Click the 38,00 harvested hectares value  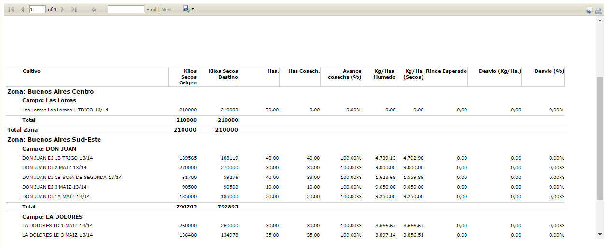(313, 178)
